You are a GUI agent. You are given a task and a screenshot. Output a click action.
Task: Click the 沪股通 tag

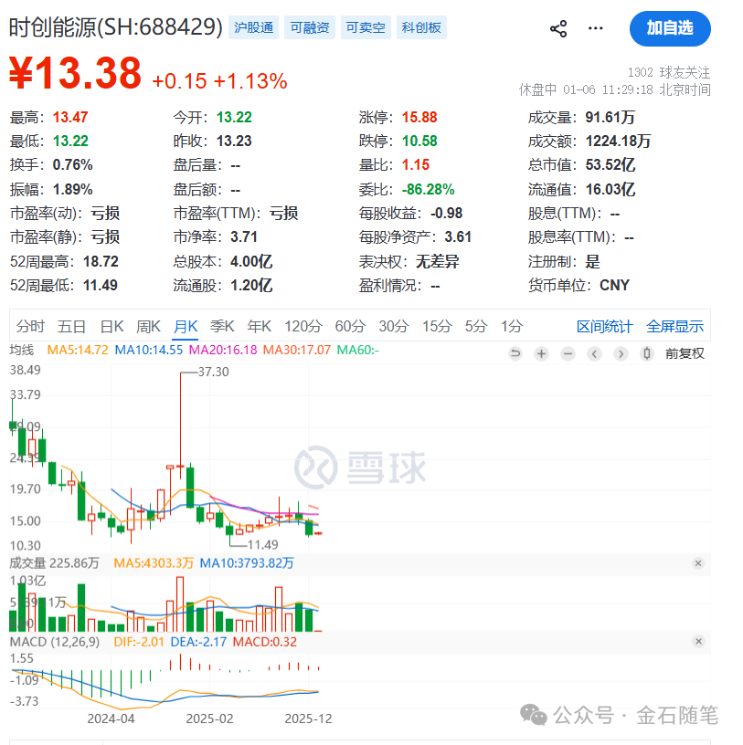(x=253, y=27)
